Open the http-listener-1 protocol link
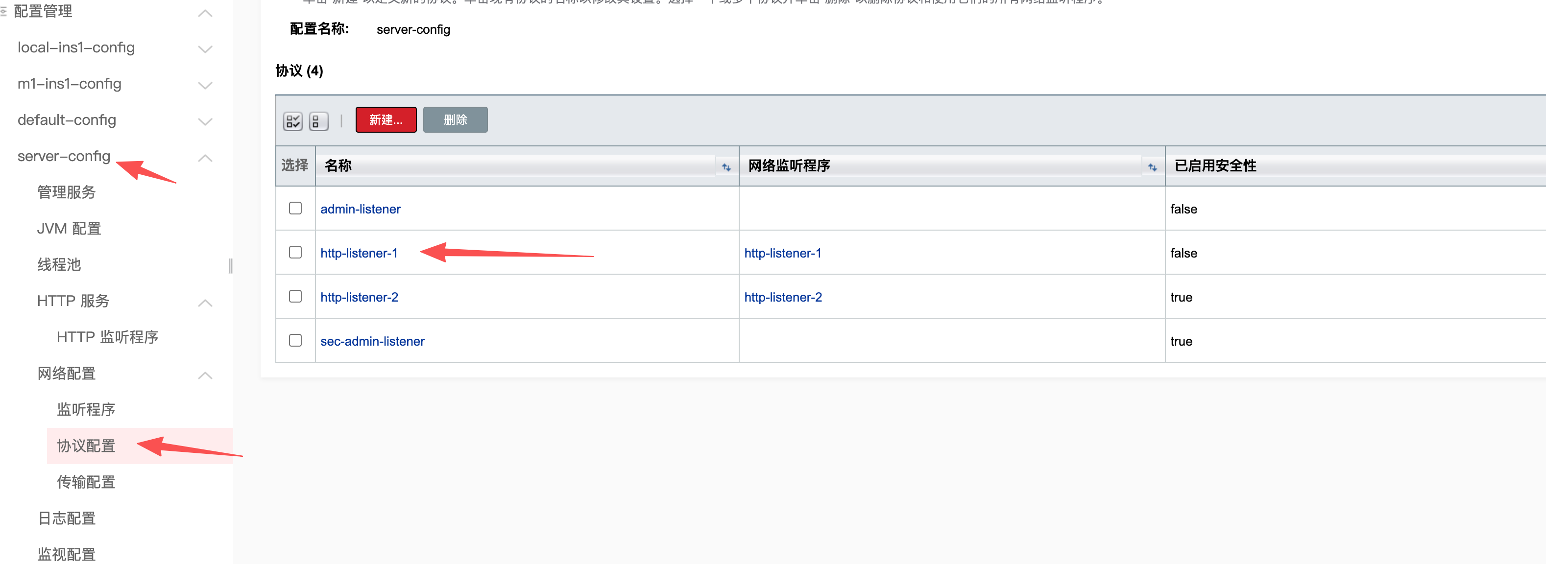 point(358,253)
